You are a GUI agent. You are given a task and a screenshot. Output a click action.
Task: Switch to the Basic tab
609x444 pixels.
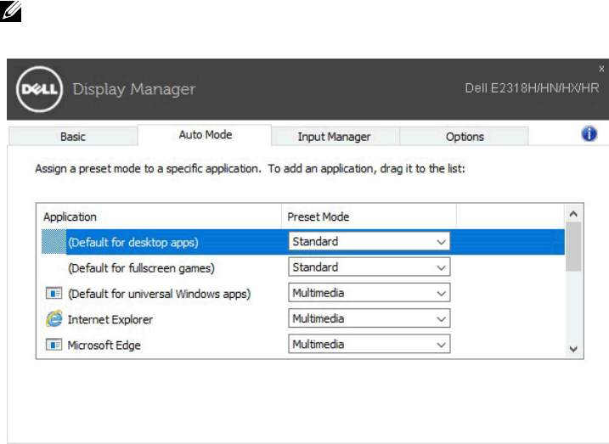pos(73,136)
